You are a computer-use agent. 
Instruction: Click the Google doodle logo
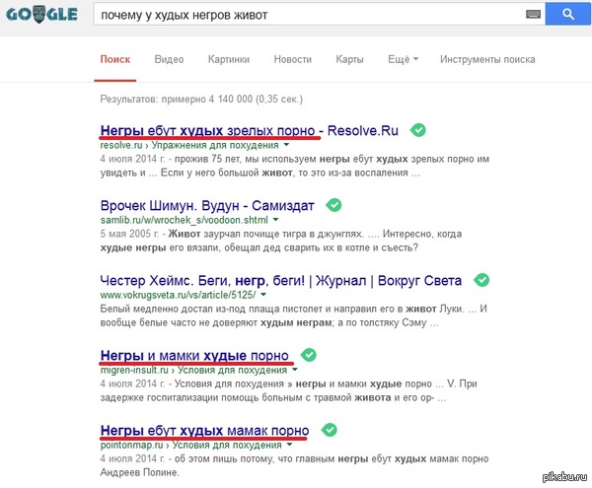(41, 15)
